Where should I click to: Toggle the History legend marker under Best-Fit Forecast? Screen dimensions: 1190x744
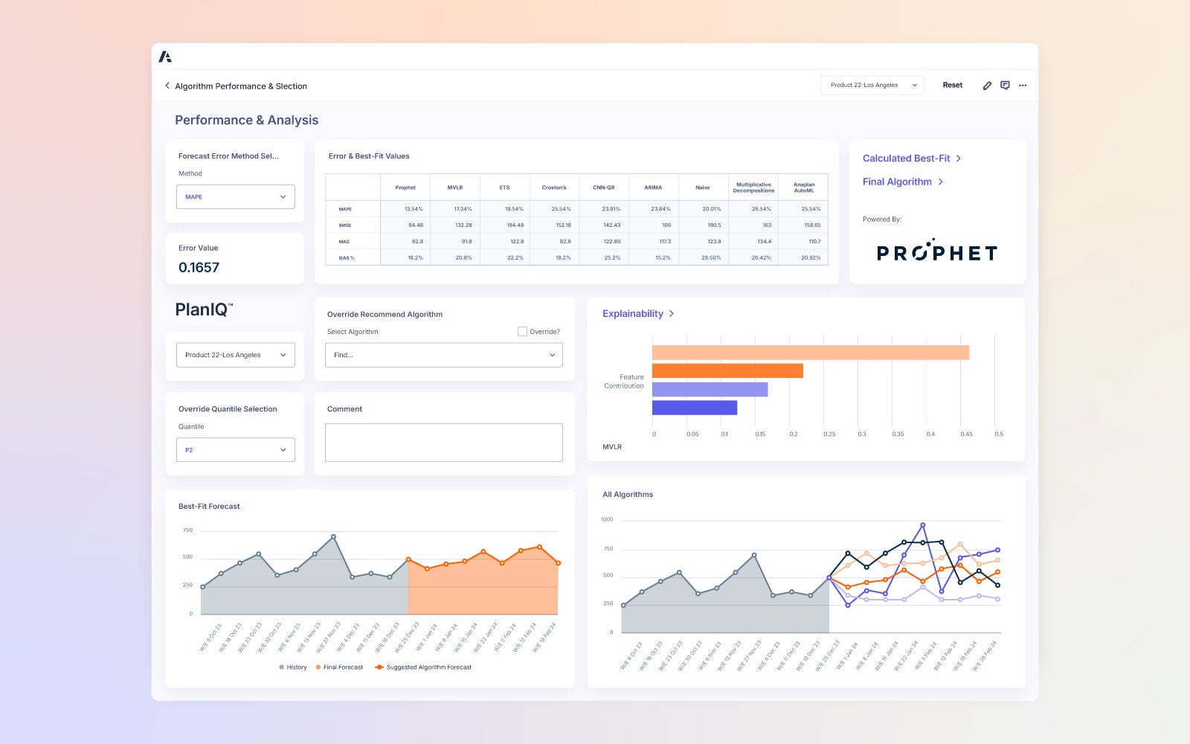point(281,667)
